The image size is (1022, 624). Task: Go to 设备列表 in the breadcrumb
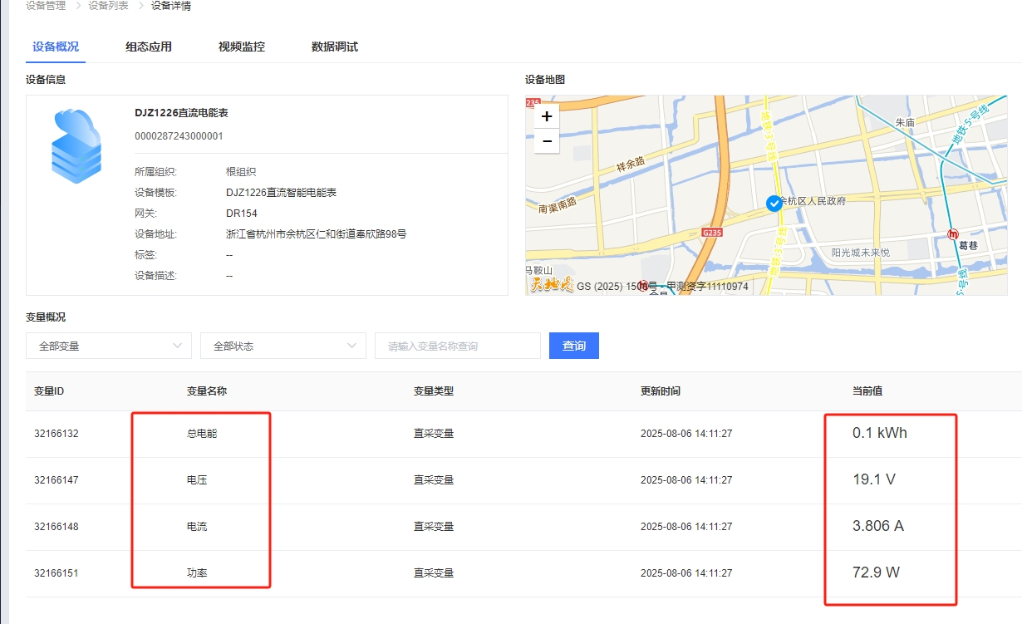[109, 6]
